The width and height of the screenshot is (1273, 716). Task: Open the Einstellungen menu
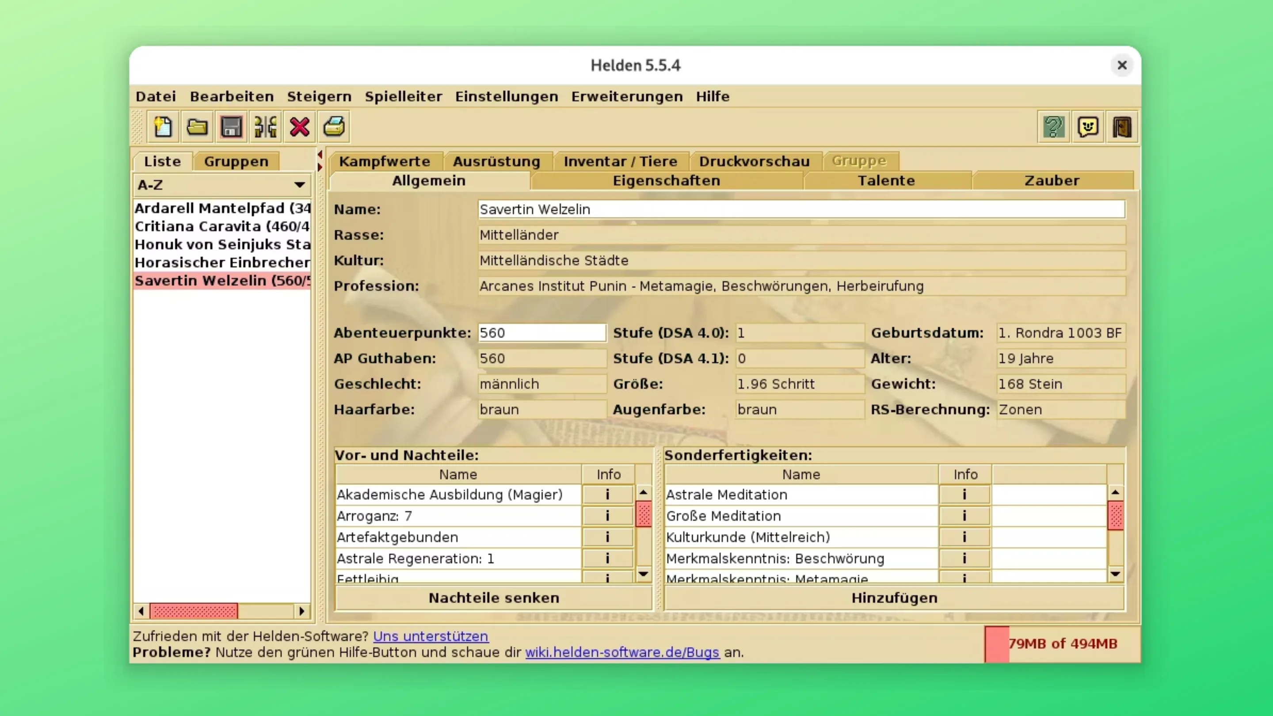pyautogui.click(x=507, y=96)
